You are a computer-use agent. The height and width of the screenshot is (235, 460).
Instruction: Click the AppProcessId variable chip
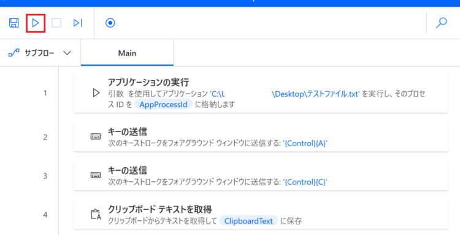click(x=163, y=105)
